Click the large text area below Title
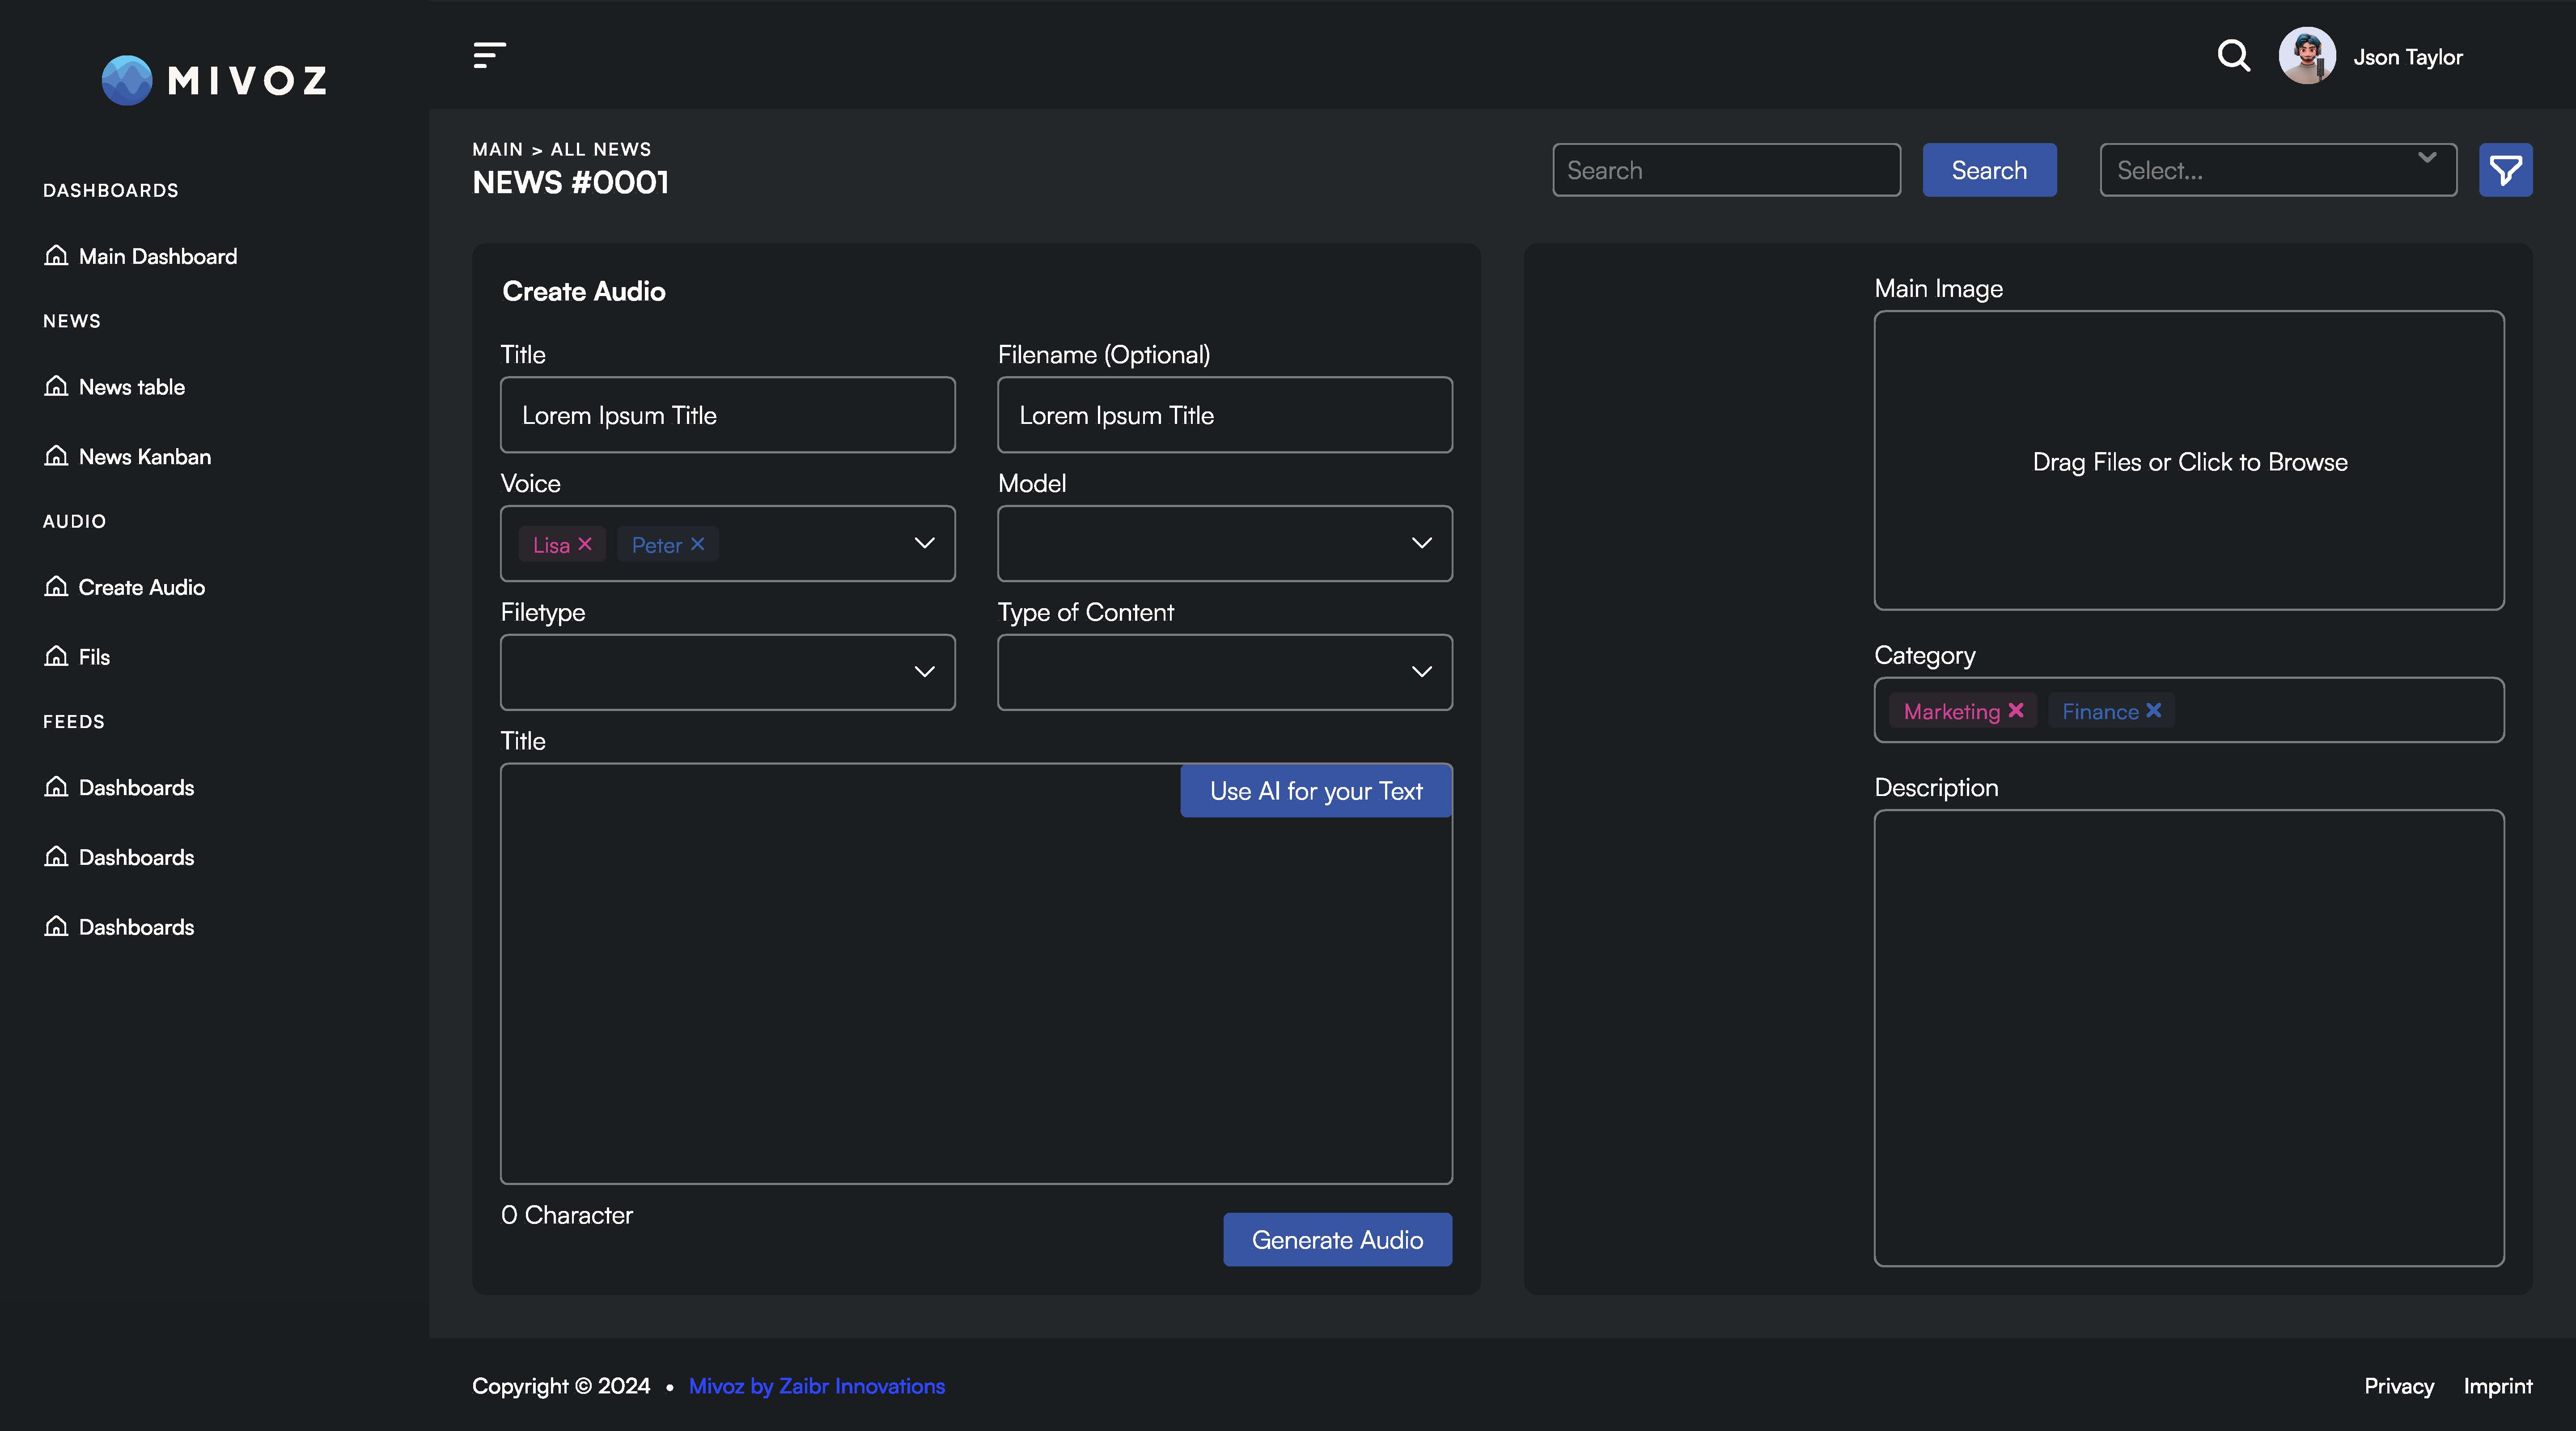2576x1431 pixels. [975, 974]
